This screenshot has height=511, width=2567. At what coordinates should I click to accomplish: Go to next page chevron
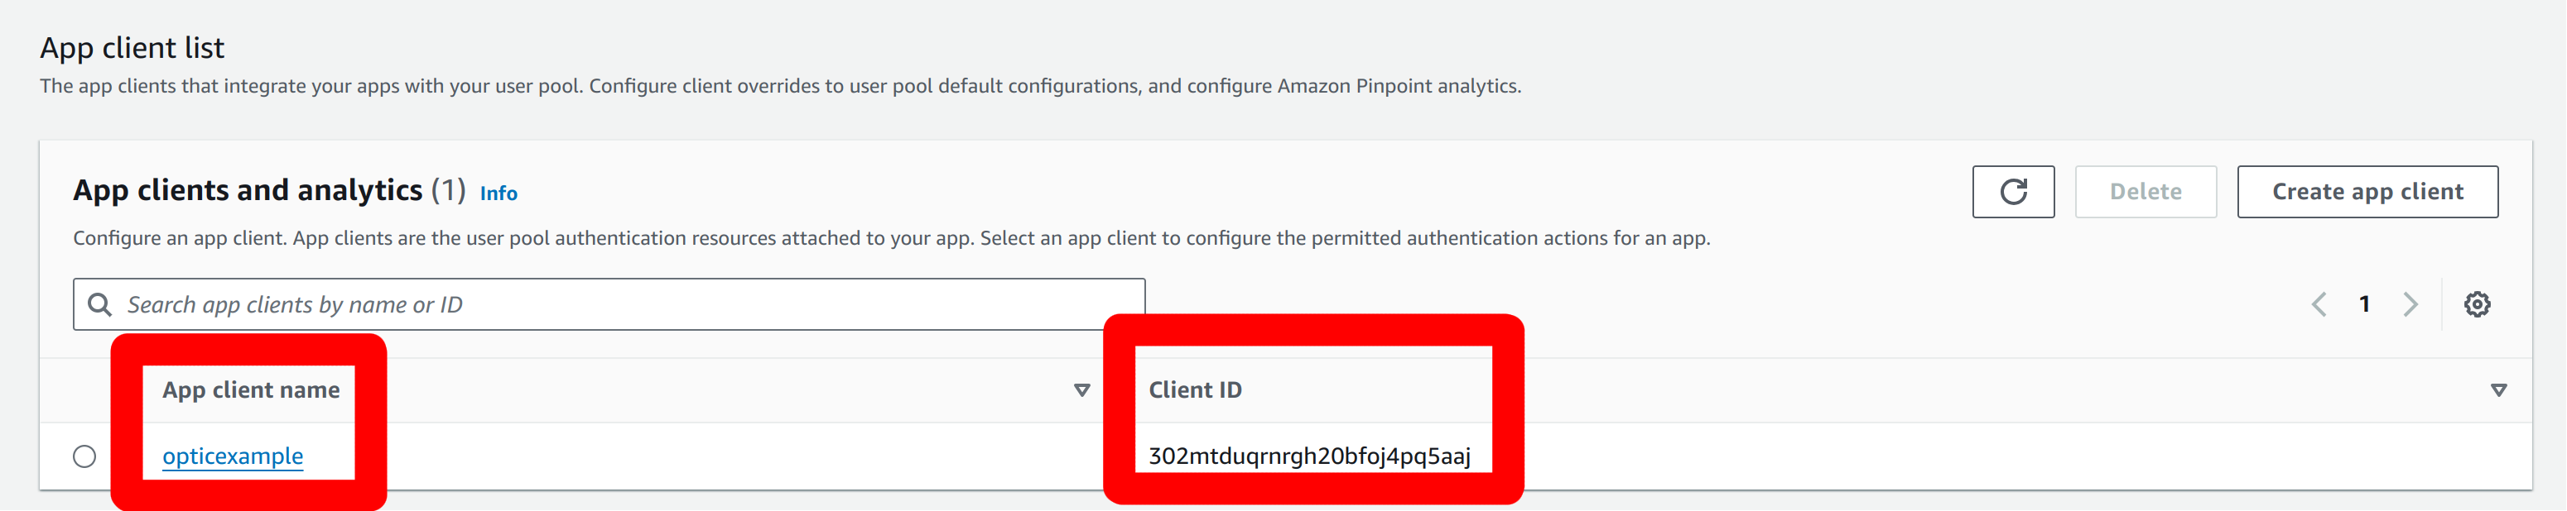pos(2410,304)
